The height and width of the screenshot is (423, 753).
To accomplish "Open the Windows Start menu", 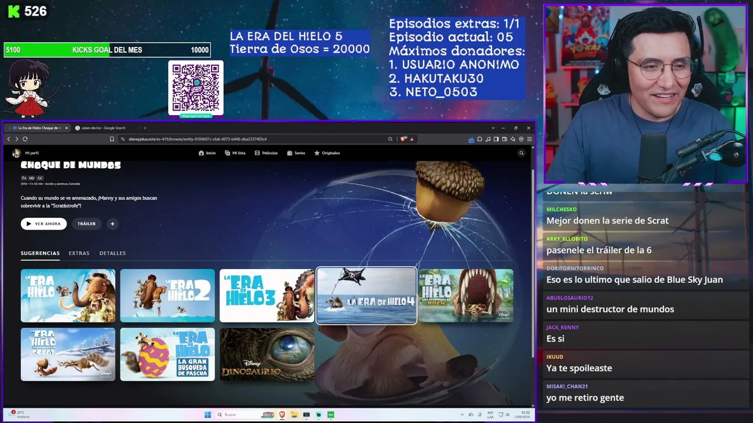I will point(208,415).
